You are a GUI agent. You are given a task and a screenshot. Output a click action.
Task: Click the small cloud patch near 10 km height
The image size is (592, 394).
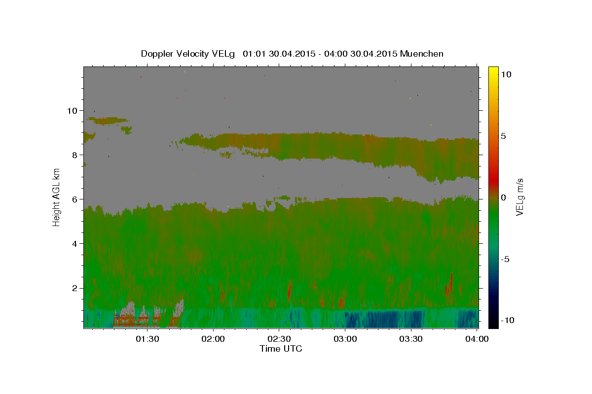click(108, 120)
